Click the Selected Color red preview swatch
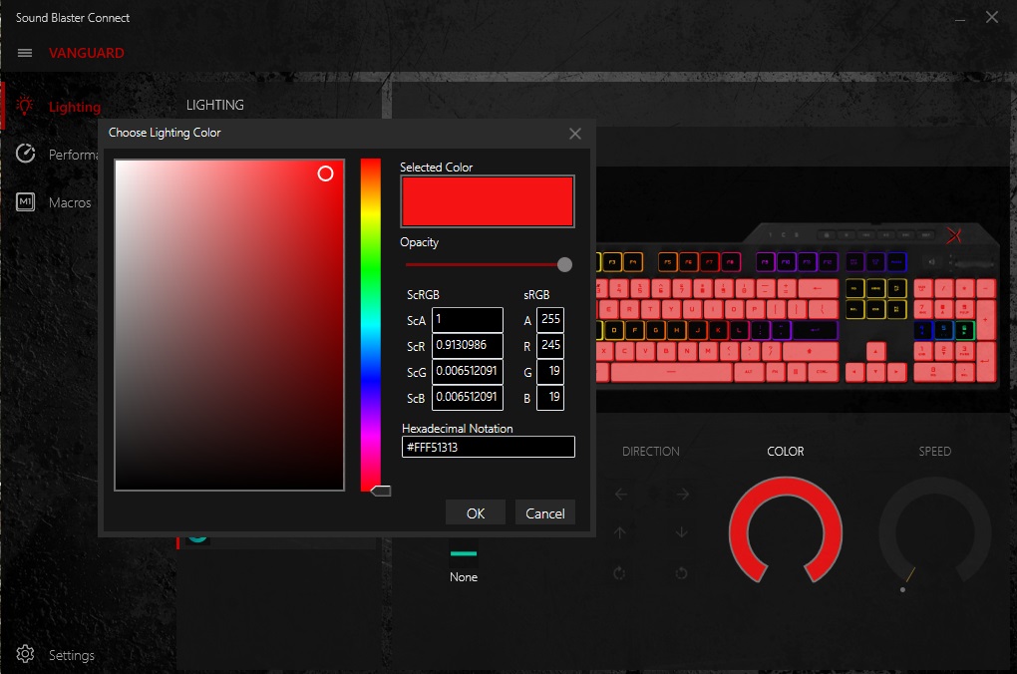Image resolution: width=1017 pixels, height=674 pixels. [488, 201]
